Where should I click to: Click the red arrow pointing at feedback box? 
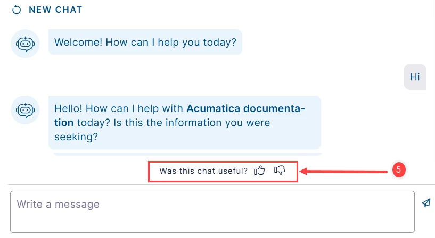(344, 172)
